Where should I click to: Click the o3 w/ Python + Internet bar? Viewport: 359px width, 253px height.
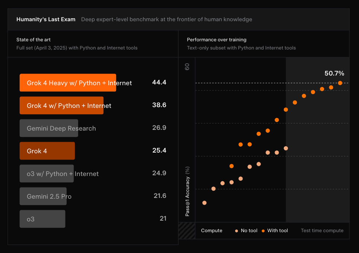coord(47,173)
